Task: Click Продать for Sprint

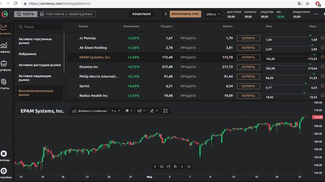Action: [188, 86]
